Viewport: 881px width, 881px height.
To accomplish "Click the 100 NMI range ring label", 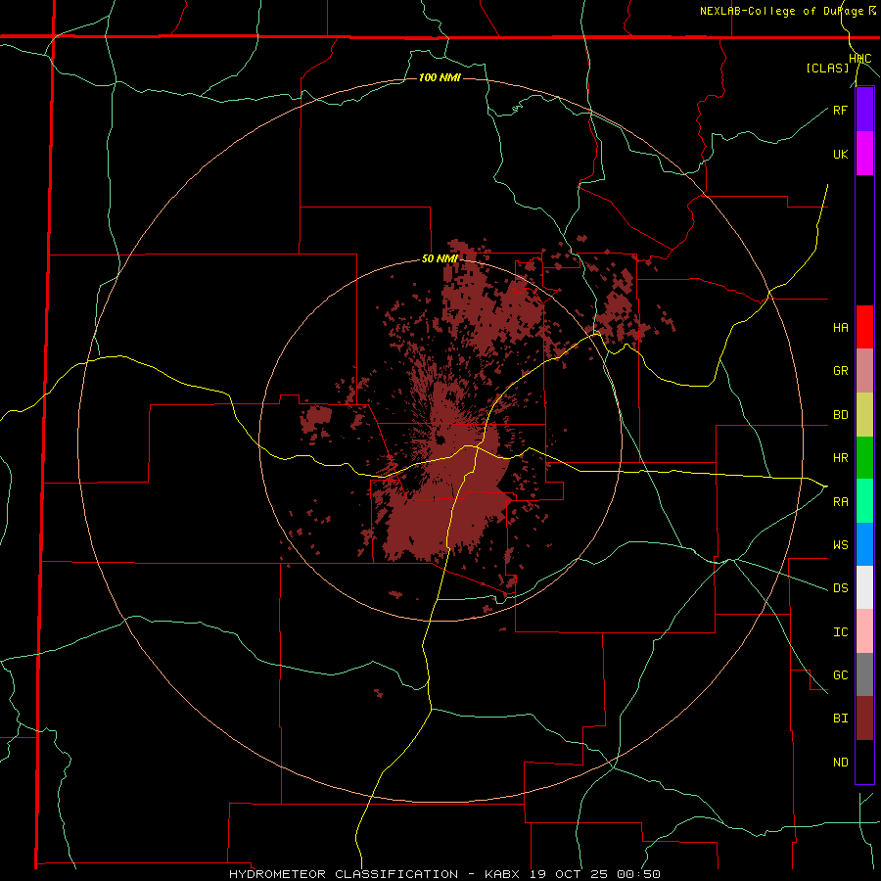I will tap(440, 77).
